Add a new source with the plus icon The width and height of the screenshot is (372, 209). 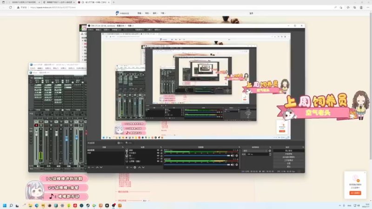pos(127,167)
